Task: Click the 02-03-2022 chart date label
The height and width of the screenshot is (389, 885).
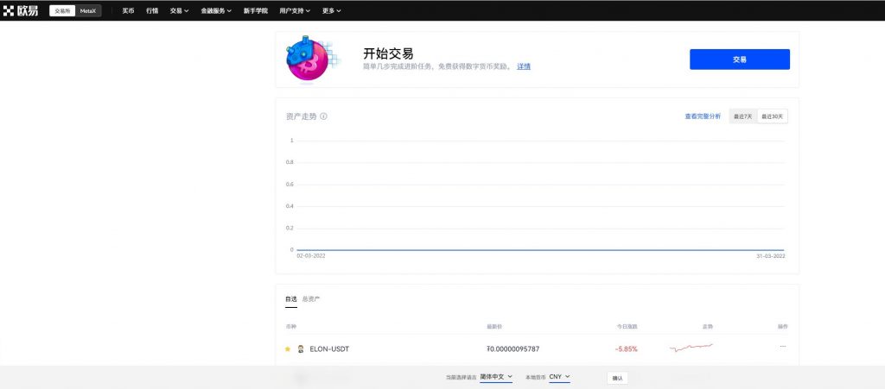Action: [311, 256]
